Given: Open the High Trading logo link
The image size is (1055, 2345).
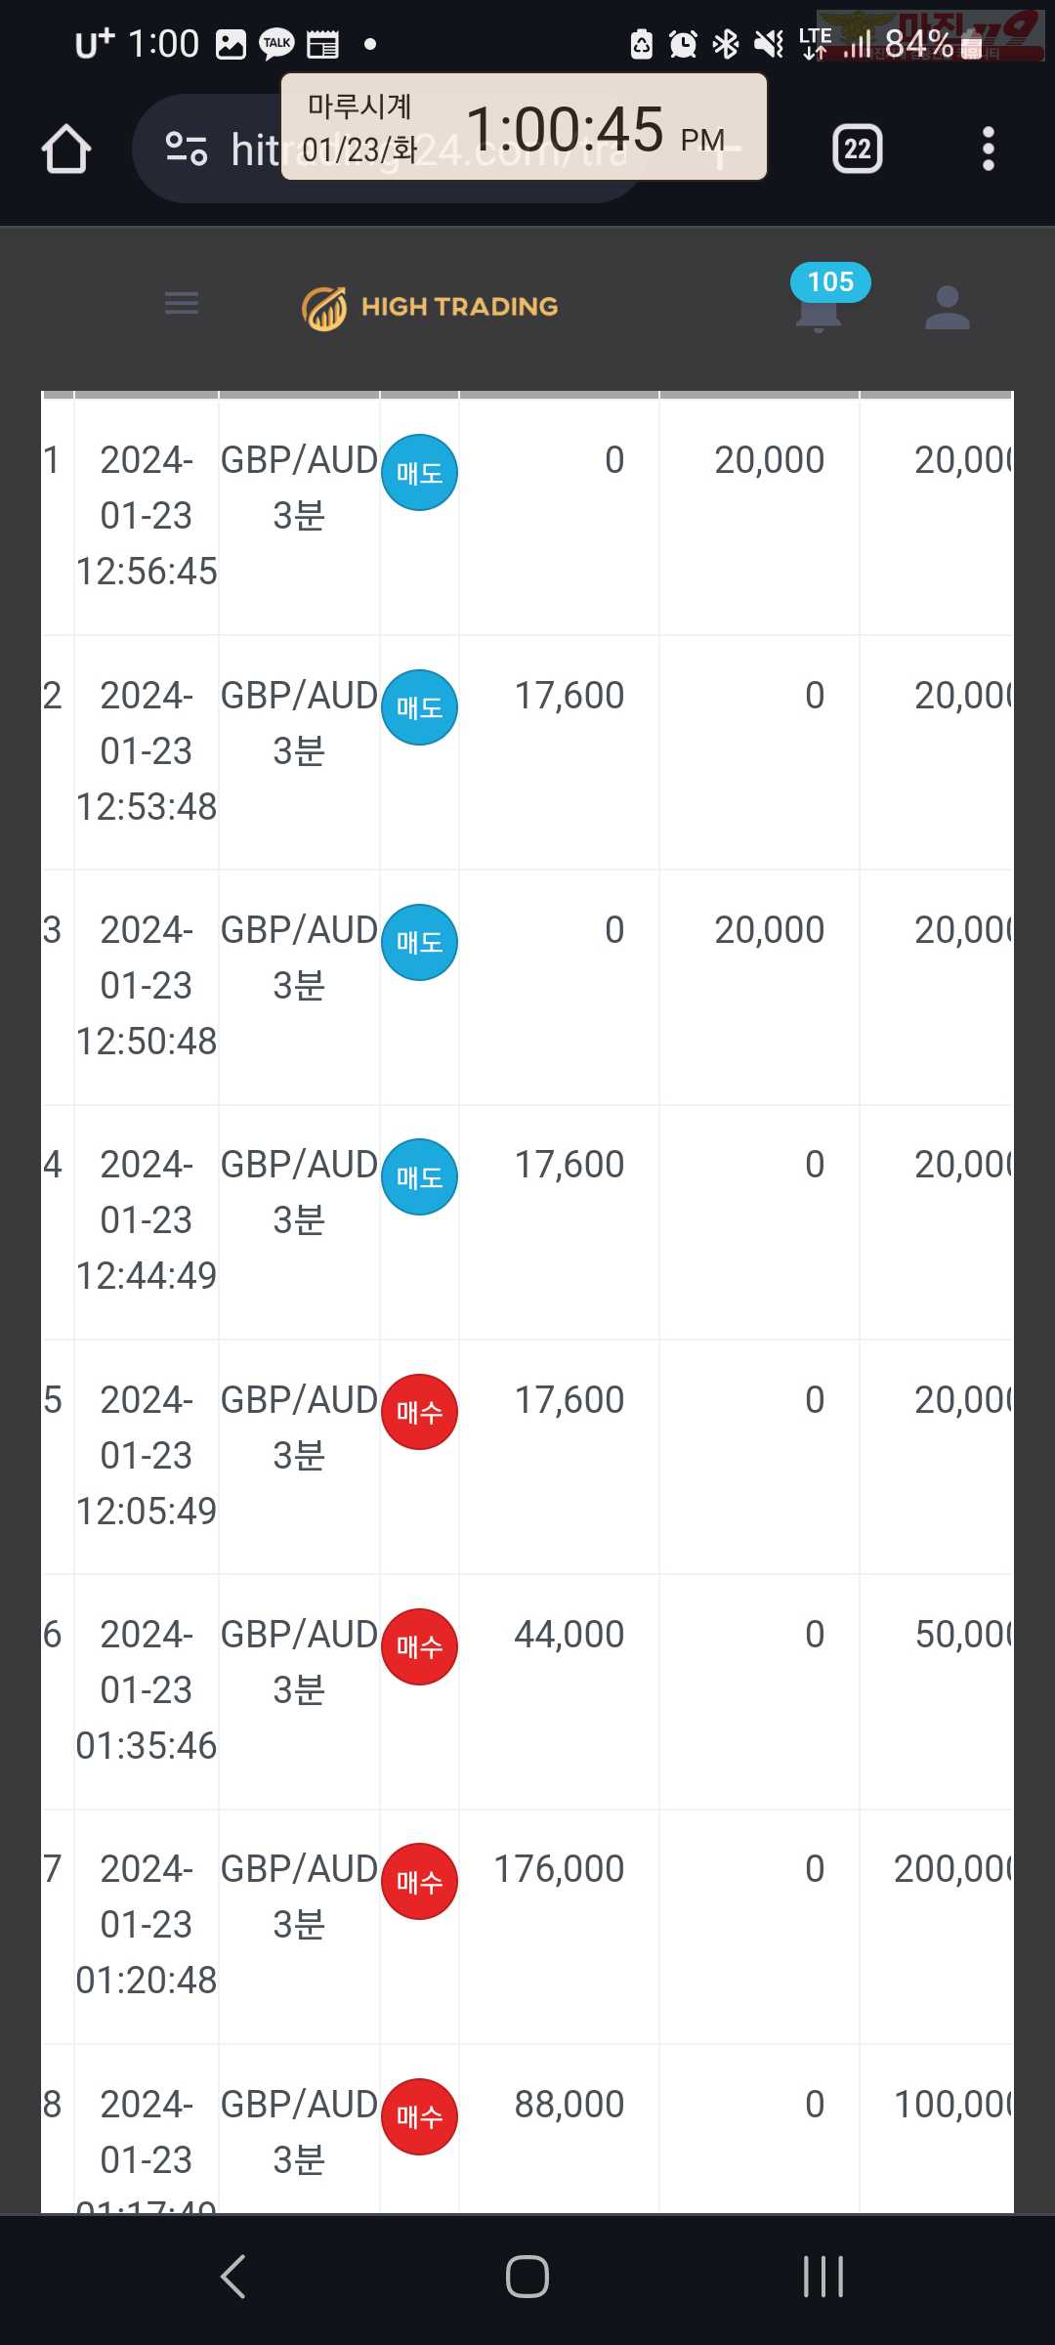Looking at the screenshot, I should pyautogui.click(x=430, y=308).
